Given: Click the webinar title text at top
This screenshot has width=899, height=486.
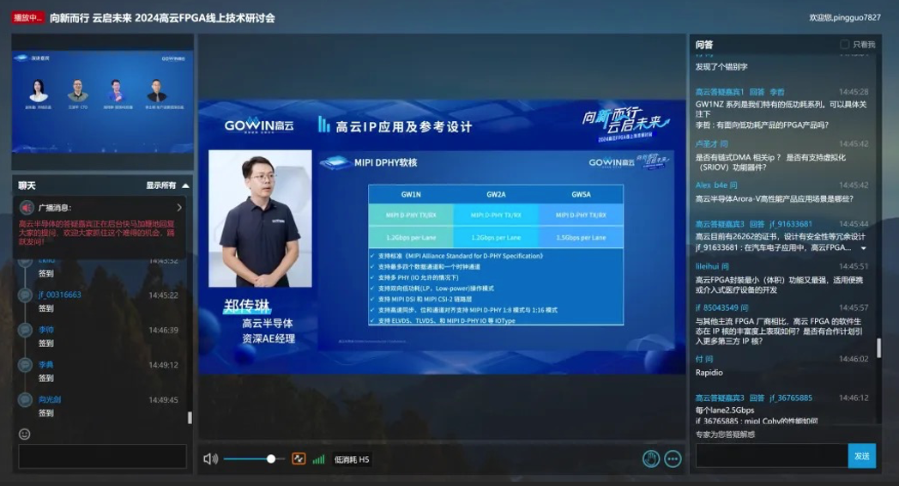Looking at the screenshot, I should [162, 18].
